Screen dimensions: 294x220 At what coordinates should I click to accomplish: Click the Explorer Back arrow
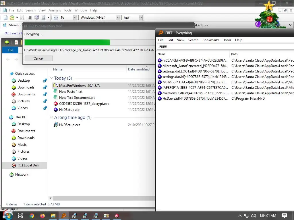point(8,59)
